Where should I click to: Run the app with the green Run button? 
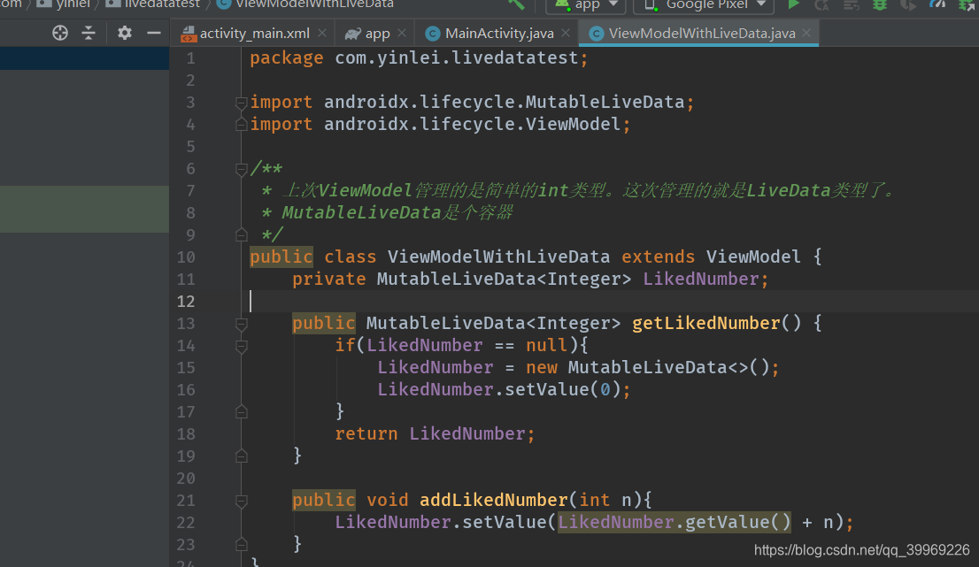(794, 5)
